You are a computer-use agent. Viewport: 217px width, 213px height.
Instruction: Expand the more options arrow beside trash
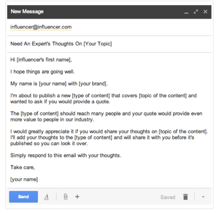(x=203, y=197)
